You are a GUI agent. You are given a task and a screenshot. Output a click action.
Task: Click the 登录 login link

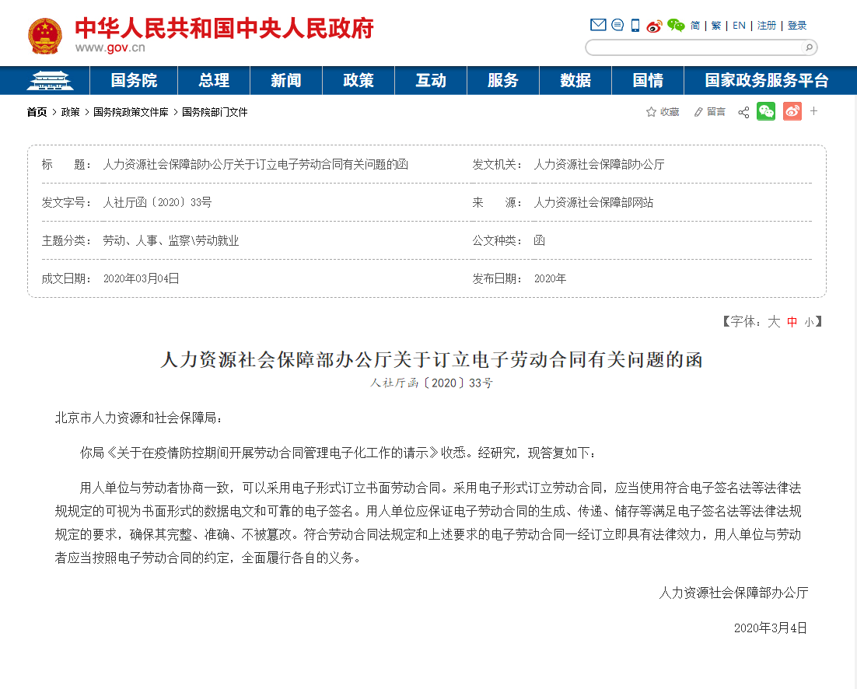tap(796, 25)
